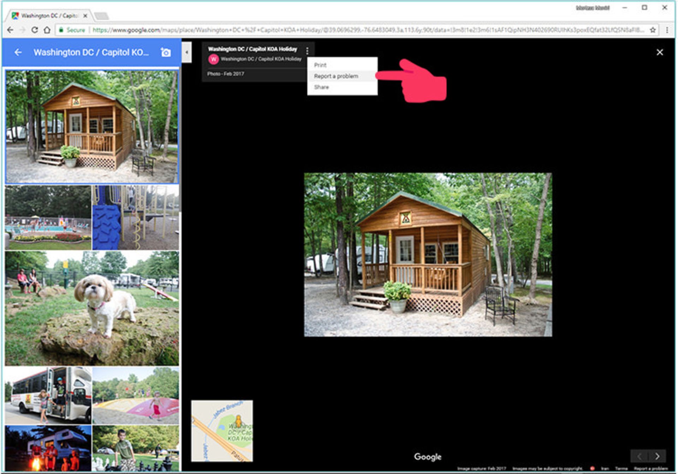Collapse the side panel with the small arrow
The height and width of the screenshot is (474, 678).
[x=187, y=52]
